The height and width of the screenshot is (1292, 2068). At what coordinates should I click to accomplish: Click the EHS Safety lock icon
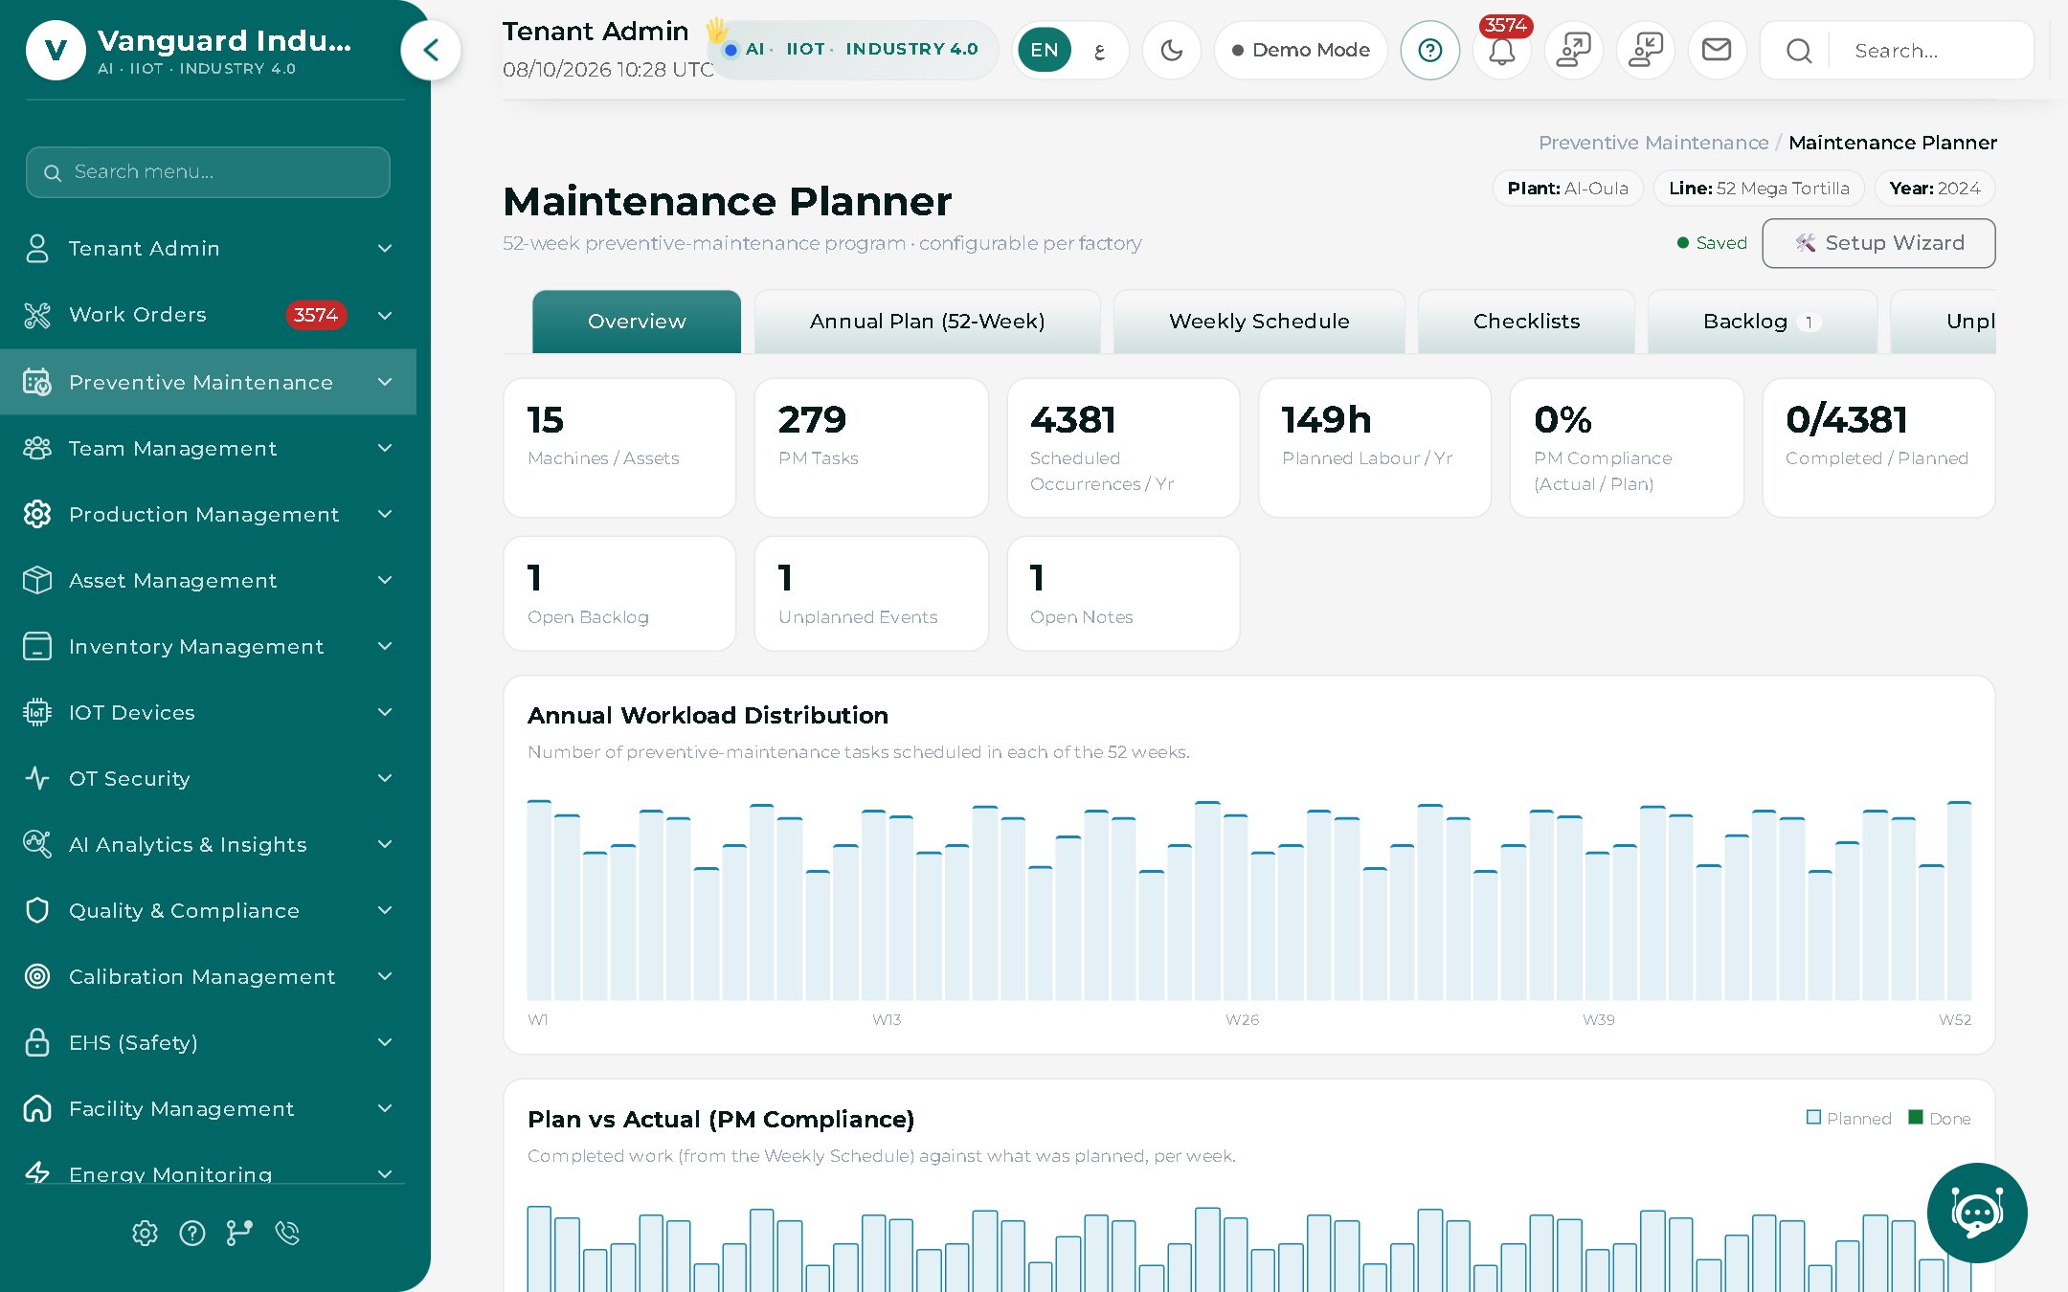37,1042
